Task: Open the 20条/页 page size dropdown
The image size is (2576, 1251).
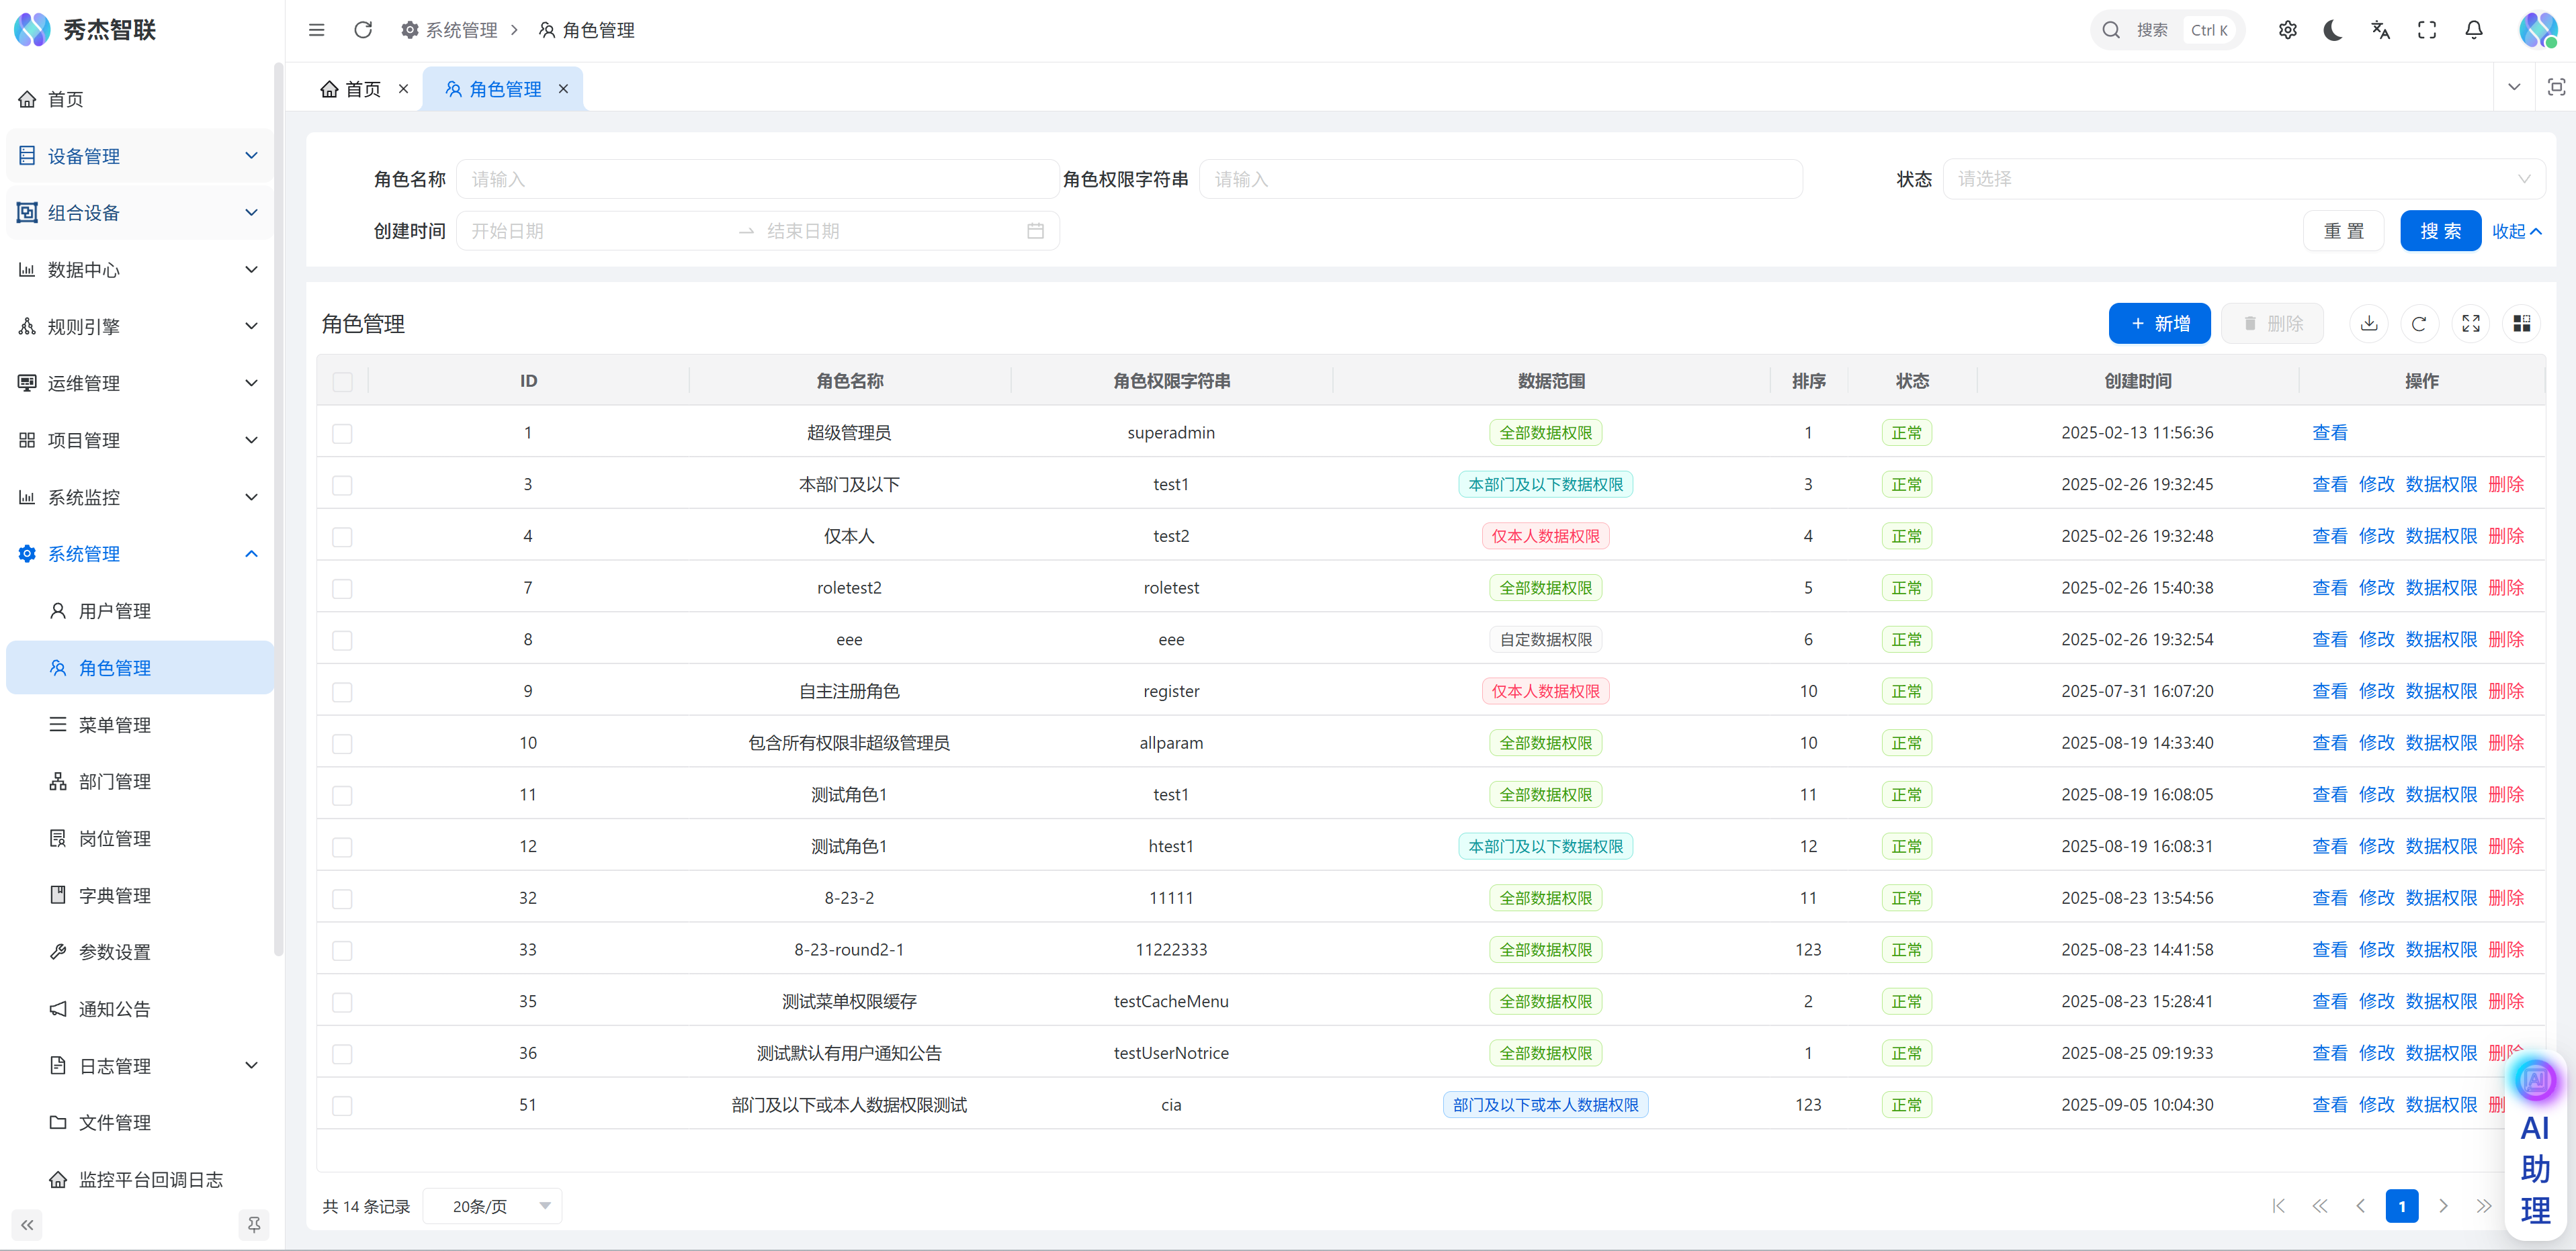Action: coord(492,1206)
